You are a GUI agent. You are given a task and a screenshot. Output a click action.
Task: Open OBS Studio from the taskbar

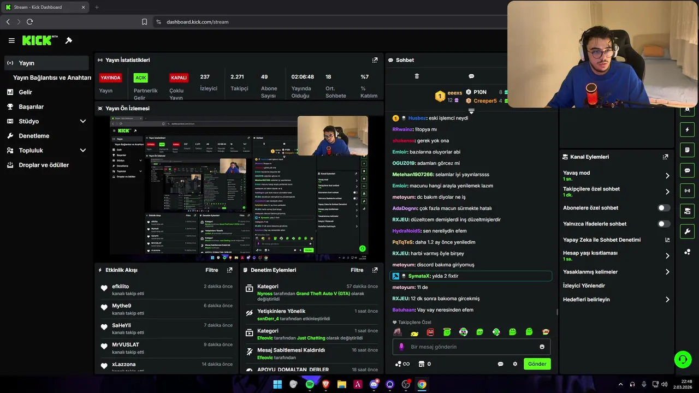[x=406, y=384]
